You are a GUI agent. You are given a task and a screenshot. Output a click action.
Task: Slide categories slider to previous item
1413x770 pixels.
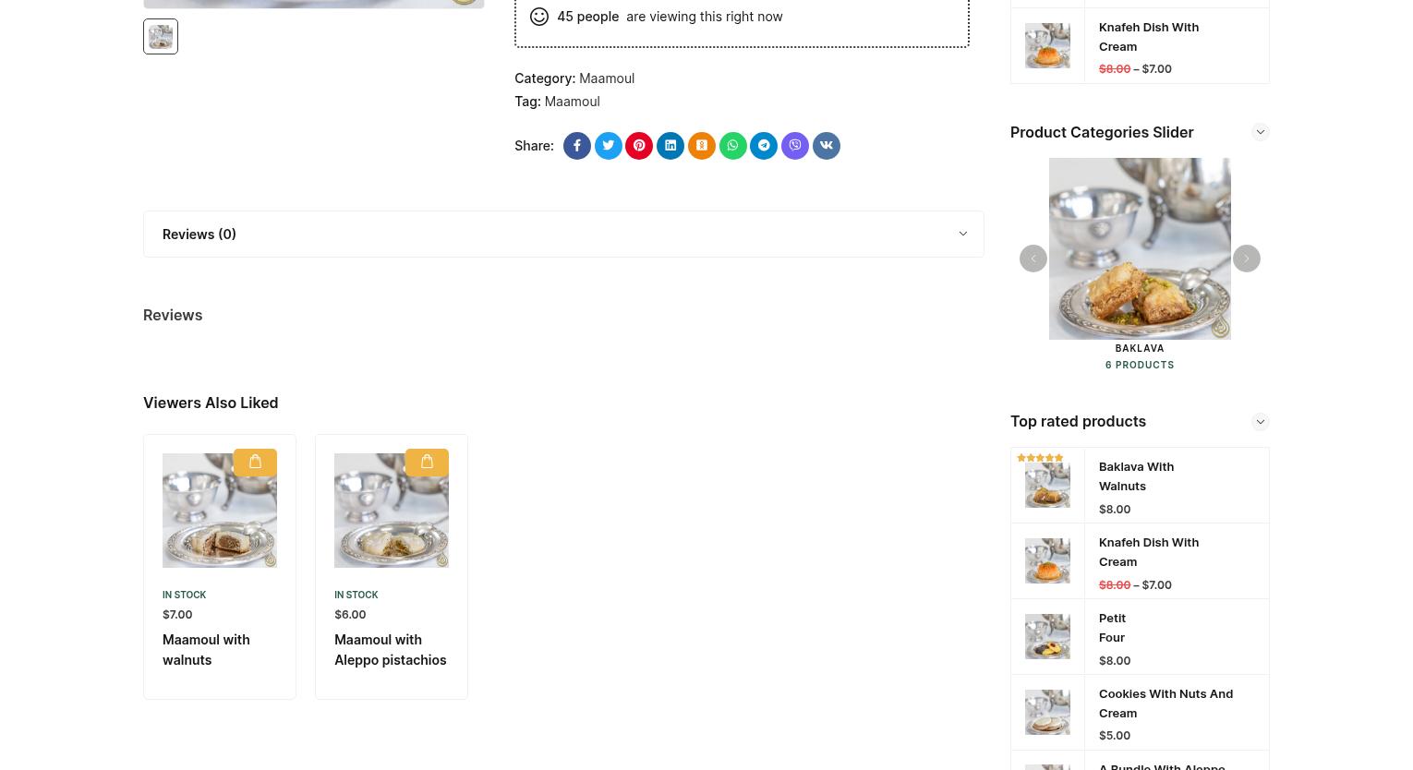[x=1033, y=259]
